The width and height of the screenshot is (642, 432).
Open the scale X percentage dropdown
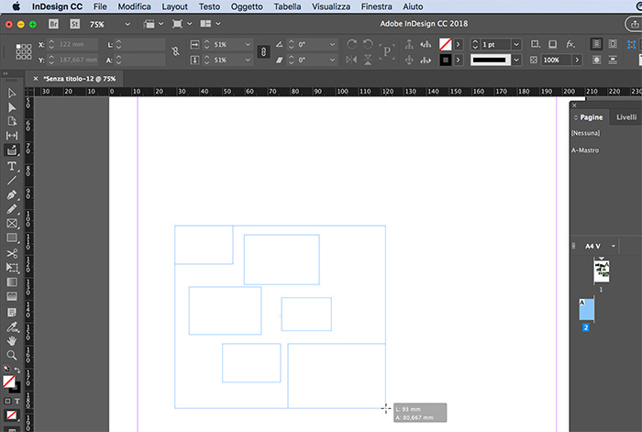(248, 44)
